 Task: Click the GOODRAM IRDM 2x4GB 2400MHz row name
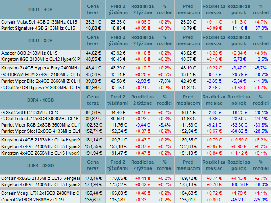point(40,74)
